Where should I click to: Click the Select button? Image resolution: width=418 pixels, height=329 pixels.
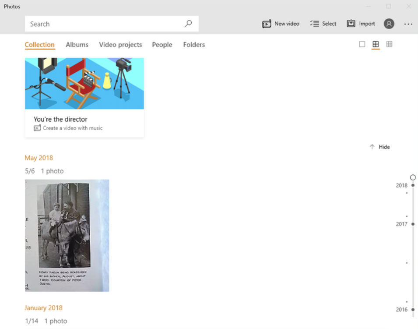[x=323, y=24]
